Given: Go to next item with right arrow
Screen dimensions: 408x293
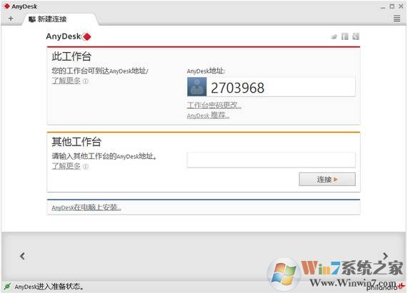Looking at the screenshot, I should click(x=385, y=256).
